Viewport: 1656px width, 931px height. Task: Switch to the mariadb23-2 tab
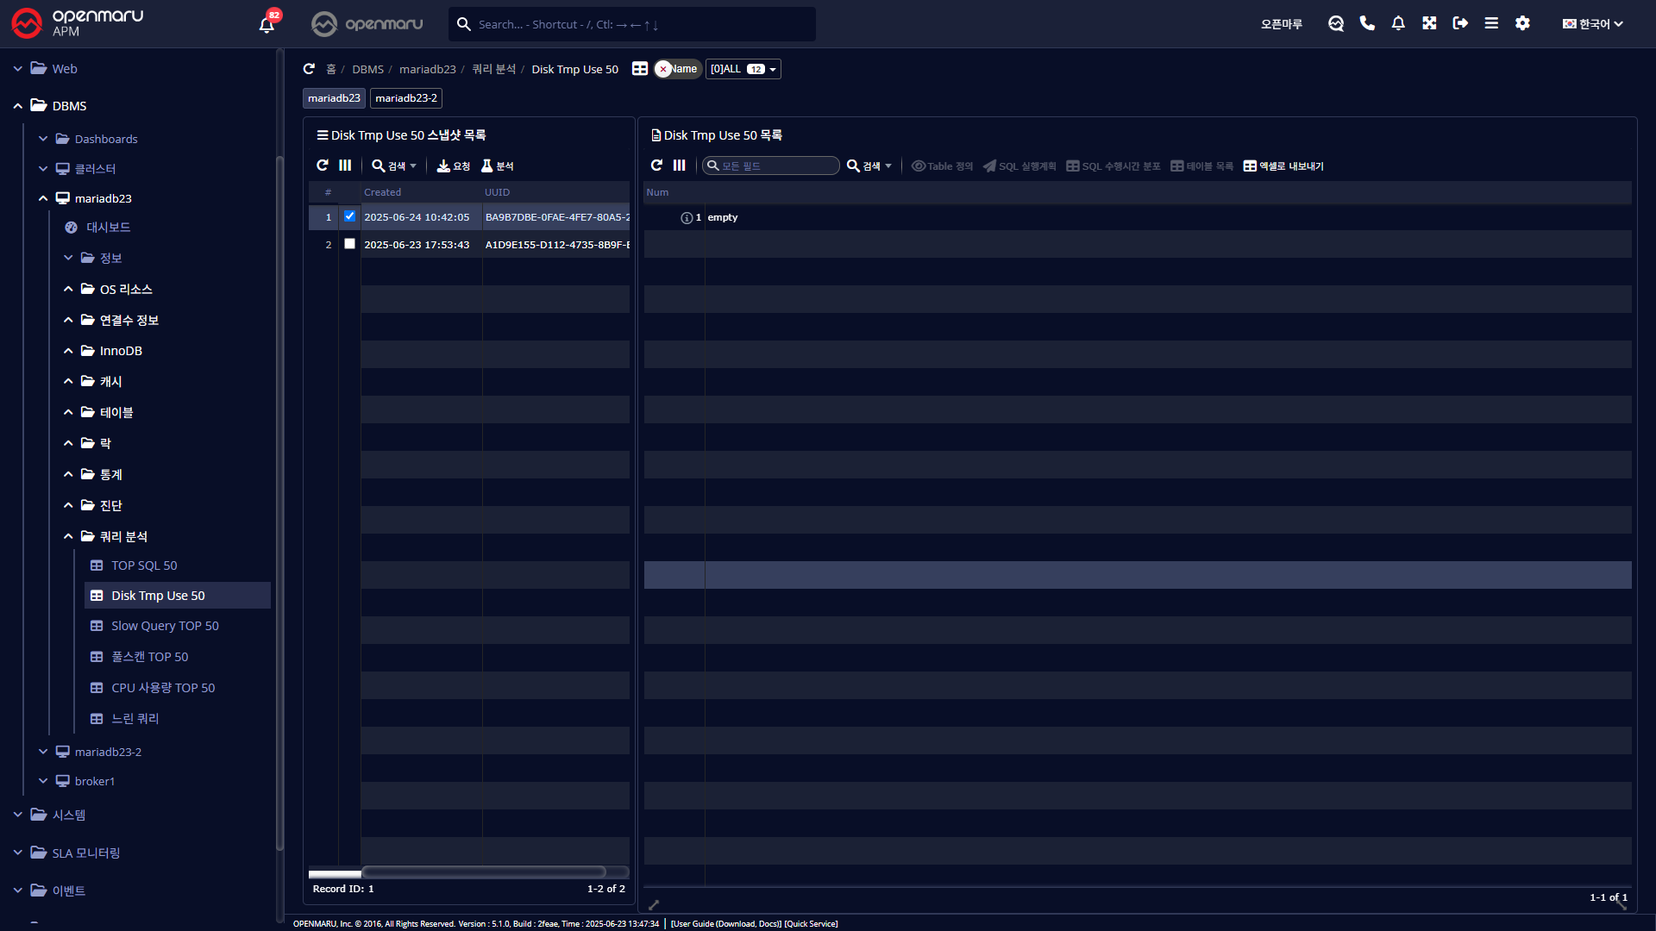(406, 98)
